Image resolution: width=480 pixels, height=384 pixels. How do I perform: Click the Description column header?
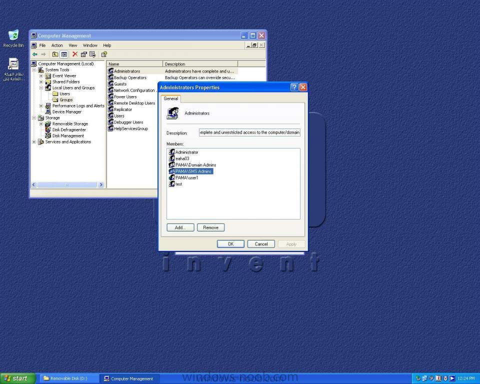[200, 64]
